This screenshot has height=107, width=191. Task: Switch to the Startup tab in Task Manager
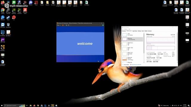(139, 31)
